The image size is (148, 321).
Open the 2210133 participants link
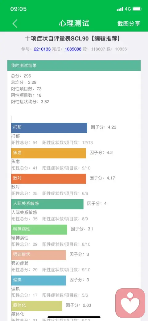pyautogui.click(x=42, y=49)
